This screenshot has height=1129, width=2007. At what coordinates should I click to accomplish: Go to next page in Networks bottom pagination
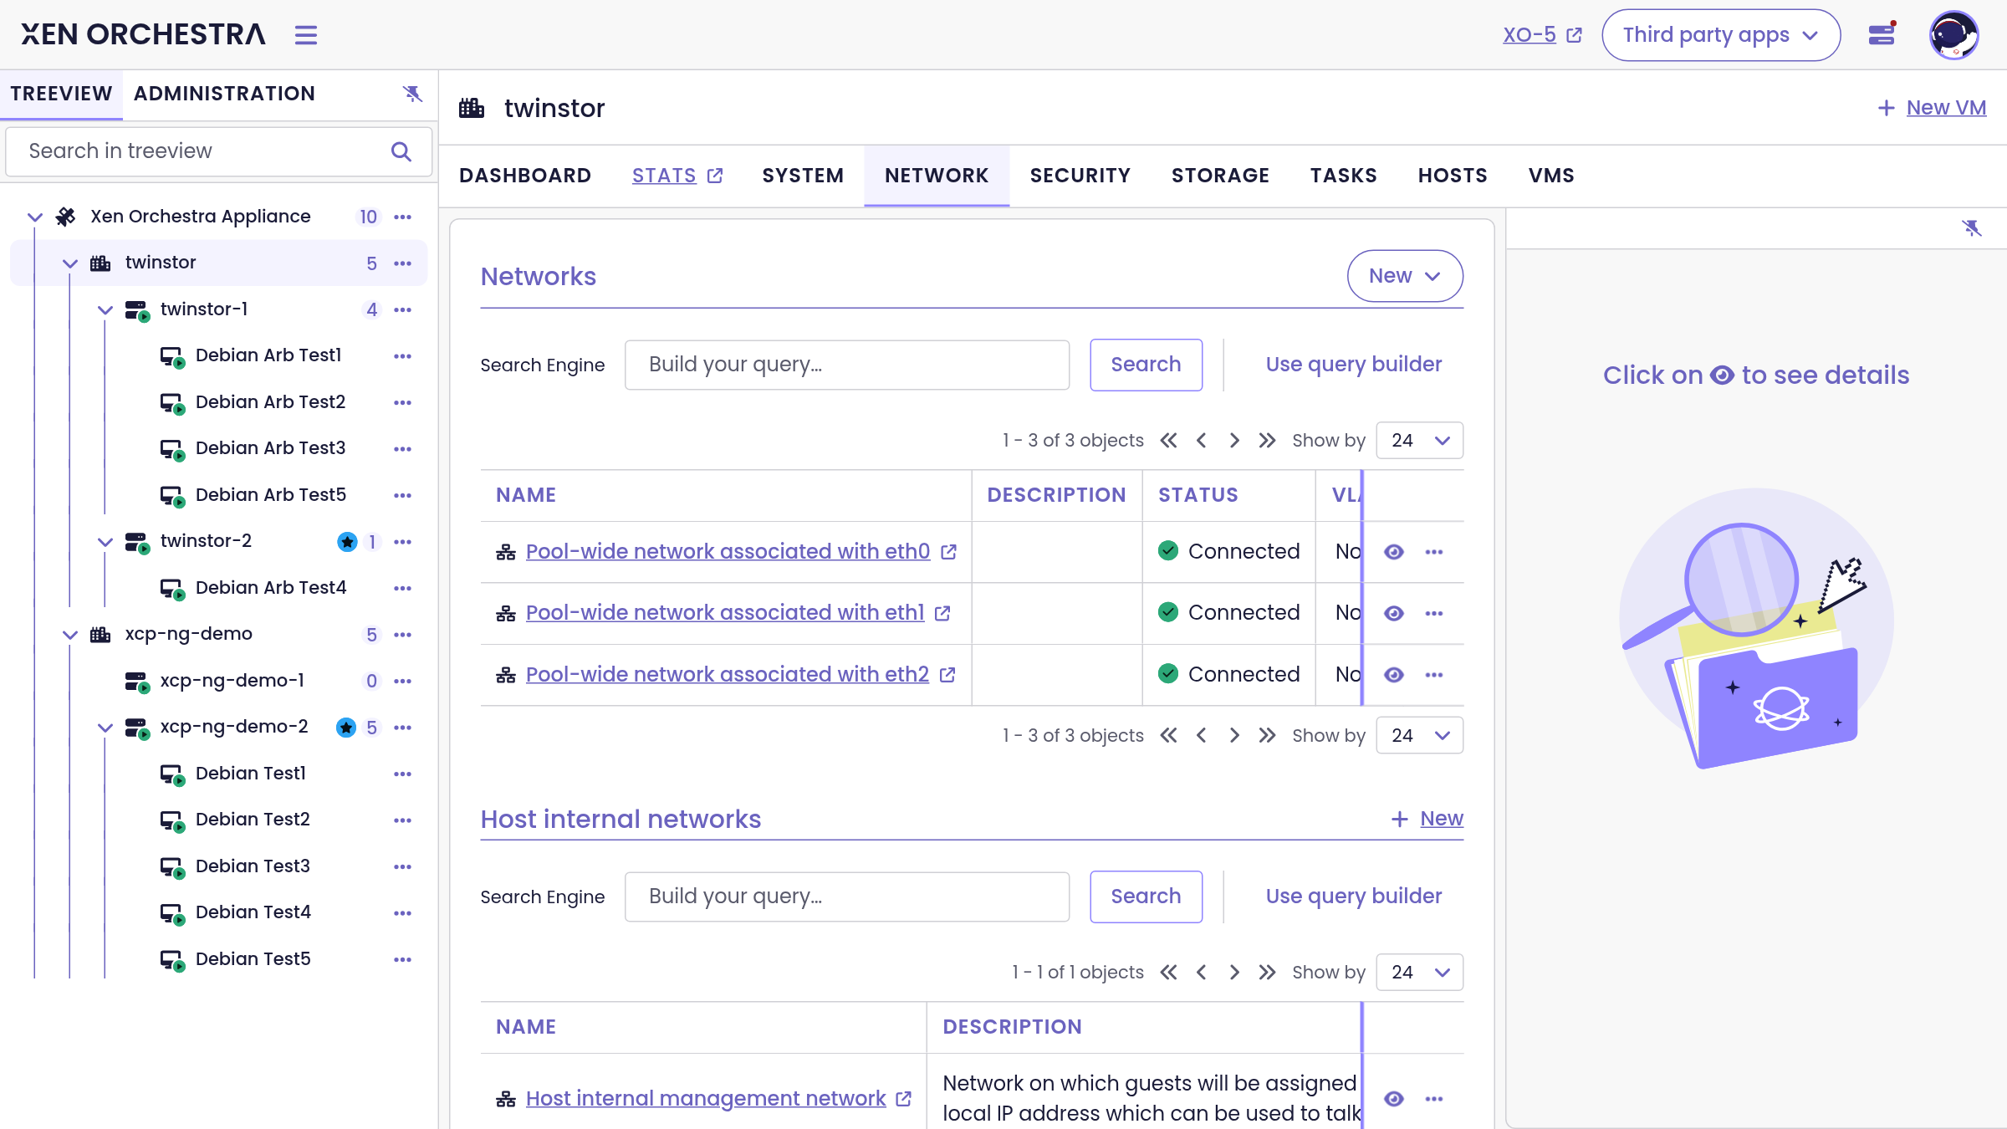point(1234,735)
